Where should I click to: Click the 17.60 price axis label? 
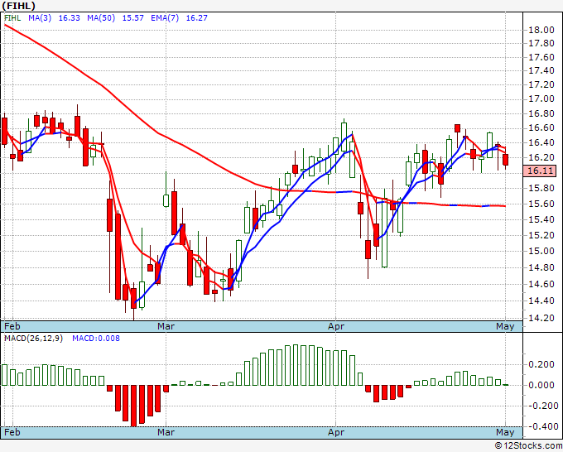[541, 57]
